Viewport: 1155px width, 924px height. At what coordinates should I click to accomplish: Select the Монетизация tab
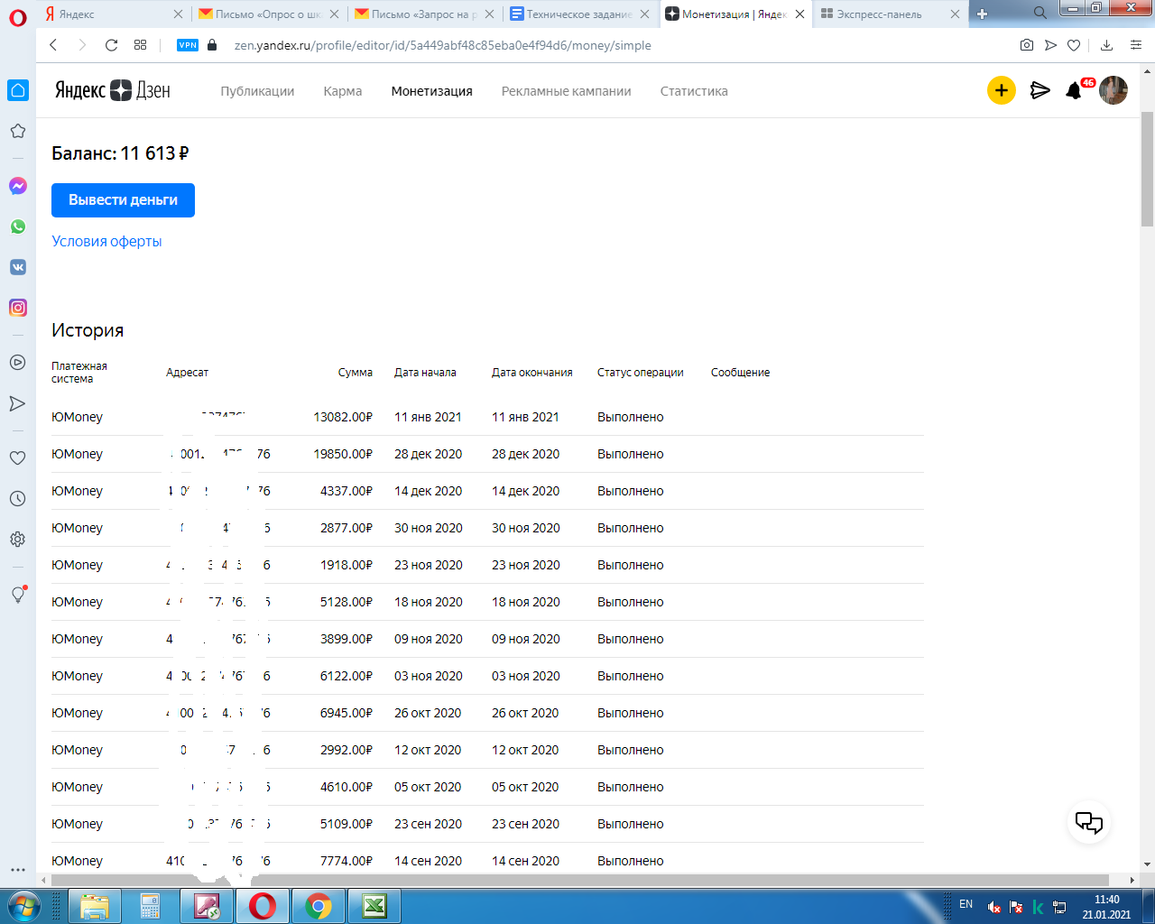tap(432, 91)
